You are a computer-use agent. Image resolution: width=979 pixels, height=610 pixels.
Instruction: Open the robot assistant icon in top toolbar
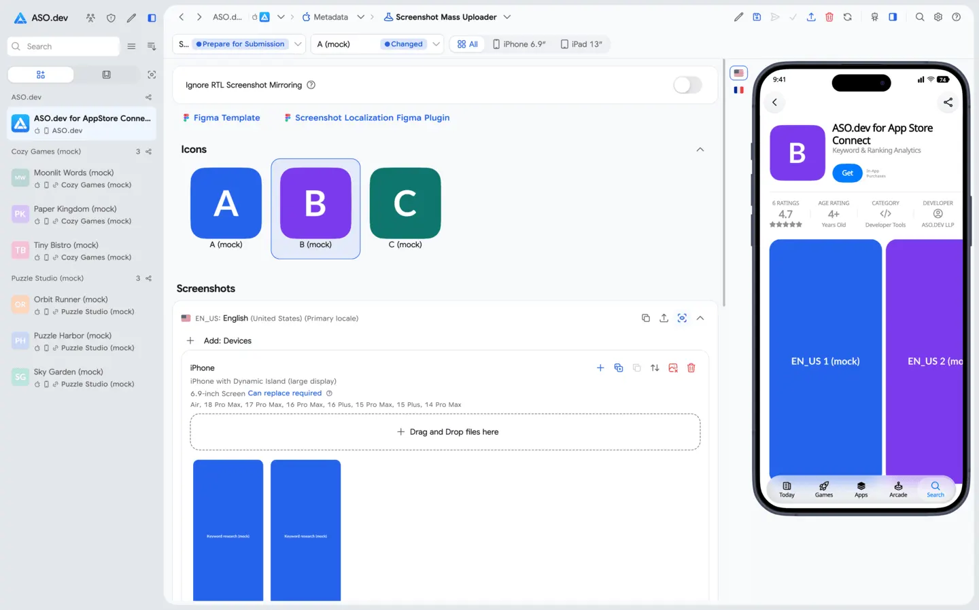[x=875, y=17]
